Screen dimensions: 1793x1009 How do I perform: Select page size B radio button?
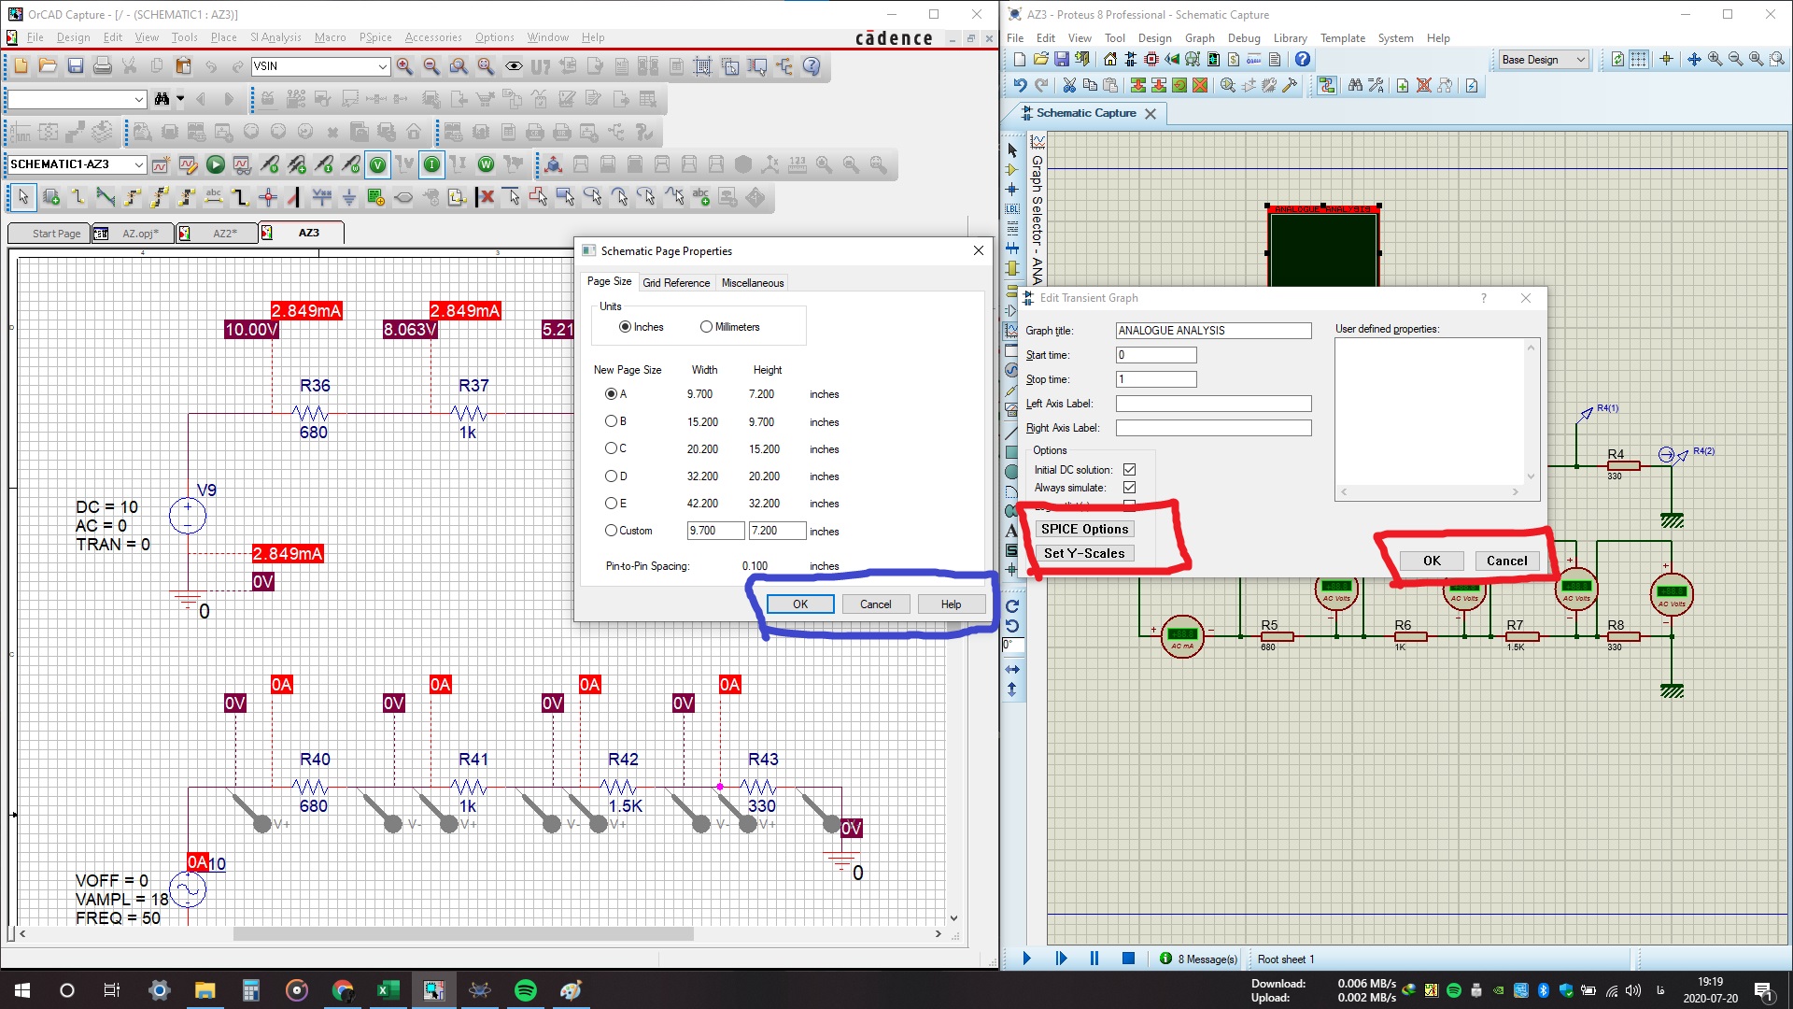[x=611, y=421]
